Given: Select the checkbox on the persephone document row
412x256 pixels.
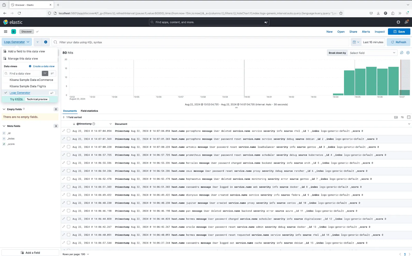Looking at the screenshot, I should pyautogui.click(x=68, y=131).
